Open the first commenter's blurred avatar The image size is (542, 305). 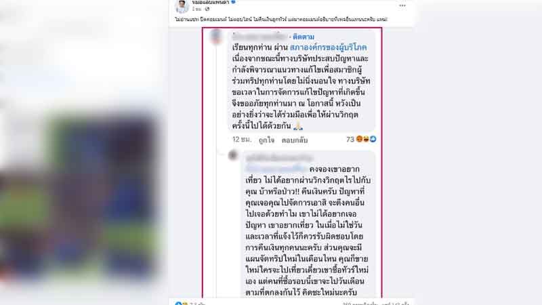pyautogui.click(x=216, y=37)
